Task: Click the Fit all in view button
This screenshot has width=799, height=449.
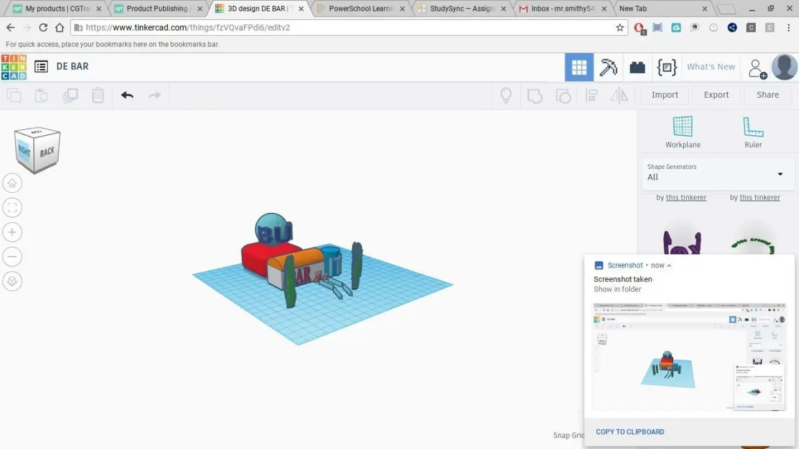Action: click(x=12, y=208)
